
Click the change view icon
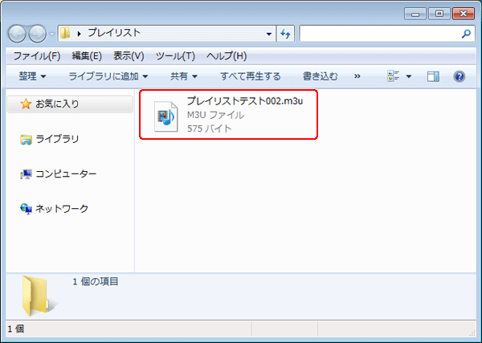tap(394, 76)
